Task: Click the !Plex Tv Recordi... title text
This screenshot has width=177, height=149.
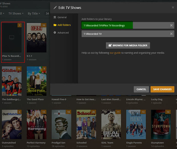Action: coord(11,56)
